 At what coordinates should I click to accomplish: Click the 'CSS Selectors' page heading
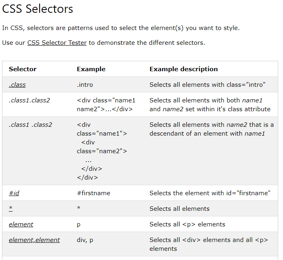click(x=38, y=9)
